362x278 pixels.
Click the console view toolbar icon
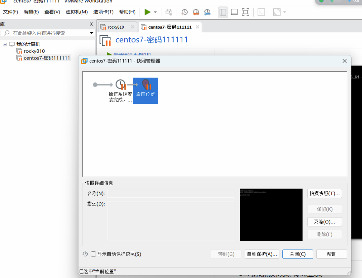pyautogui.click(x=261, y=12)
